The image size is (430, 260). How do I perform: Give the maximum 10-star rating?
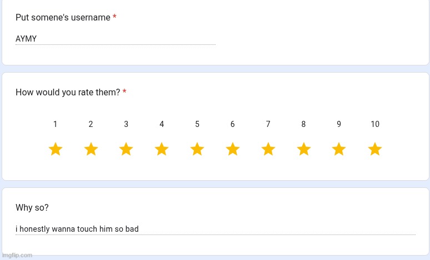pyautogui.click(x=375, y=149)
